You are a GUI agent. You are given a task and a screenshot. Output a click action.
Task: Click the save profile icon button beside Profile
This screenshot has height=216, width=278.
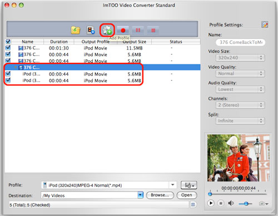point(188,185)
